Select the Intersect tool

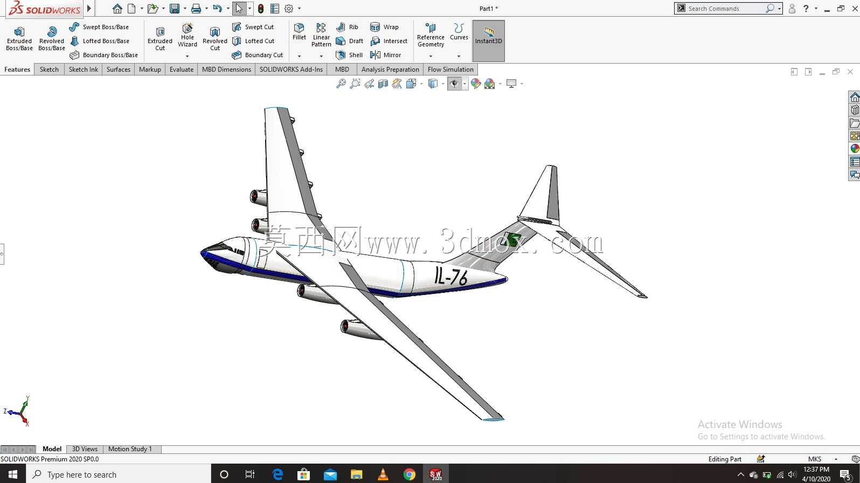[389, 41]
